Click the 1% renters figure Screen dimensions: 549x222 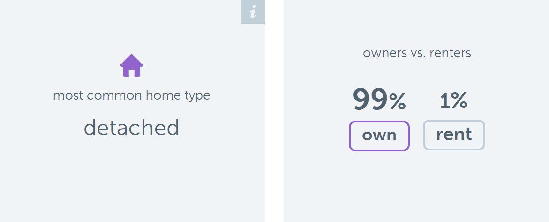pos(453,100)
